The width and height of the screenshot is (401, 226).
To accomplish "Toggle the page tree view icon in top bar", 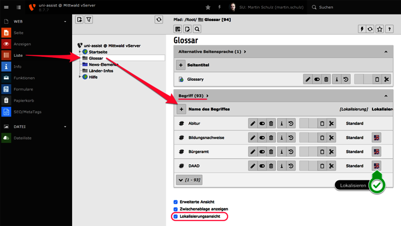I will pyautogui.click(x=19, y=7).
